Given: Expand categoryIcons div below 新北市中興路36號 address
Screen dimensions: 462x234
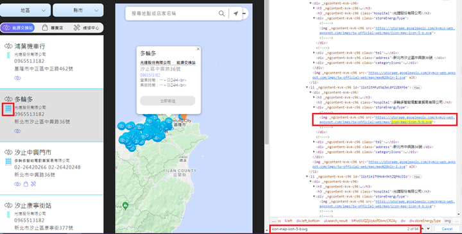Looking at the screenshot, I should click(314, 152).
